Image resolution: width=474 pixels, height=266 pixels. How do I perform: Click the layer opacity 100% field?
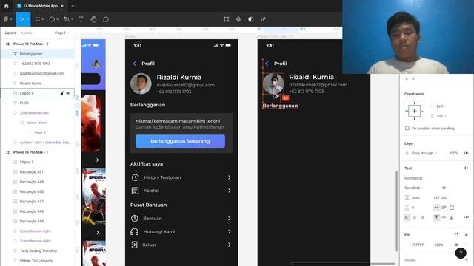point(453,153)
